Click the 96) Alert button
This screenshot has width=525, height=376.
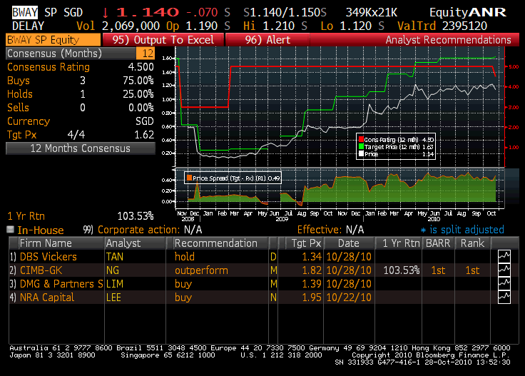pyautogui.click(x=267, y=40)
